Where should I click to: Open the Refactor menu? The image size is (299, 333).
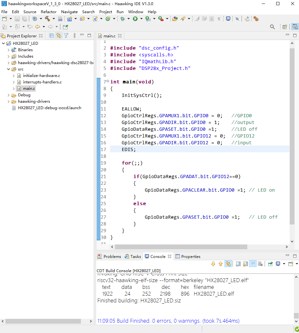coord(49,12)
